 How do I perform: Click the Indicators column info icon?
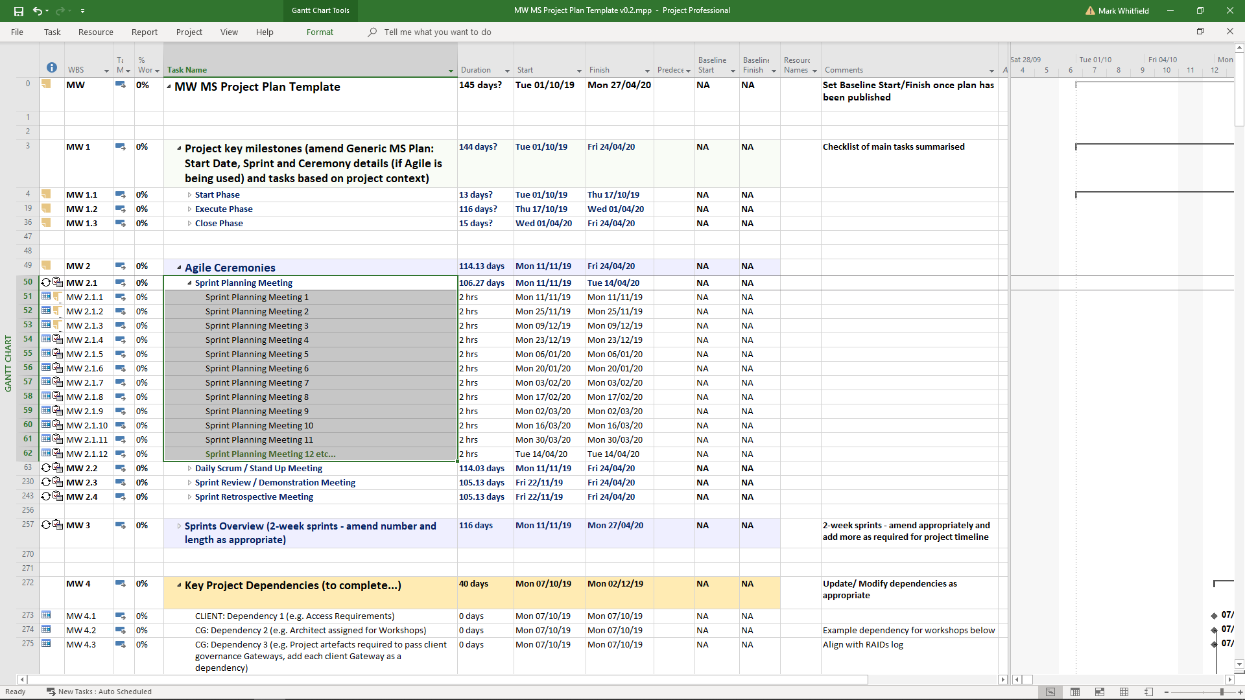[x=52, y=67]
